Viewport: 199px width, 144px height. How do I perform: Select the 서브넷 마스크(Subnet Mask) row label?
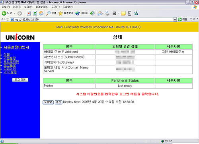click(x=64, y=57)
